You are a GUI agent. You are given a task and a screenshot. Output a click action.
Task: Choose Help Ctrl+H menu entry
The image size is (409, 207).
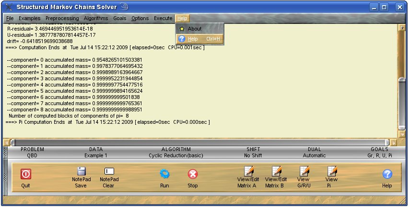click(x=199, y=39)
